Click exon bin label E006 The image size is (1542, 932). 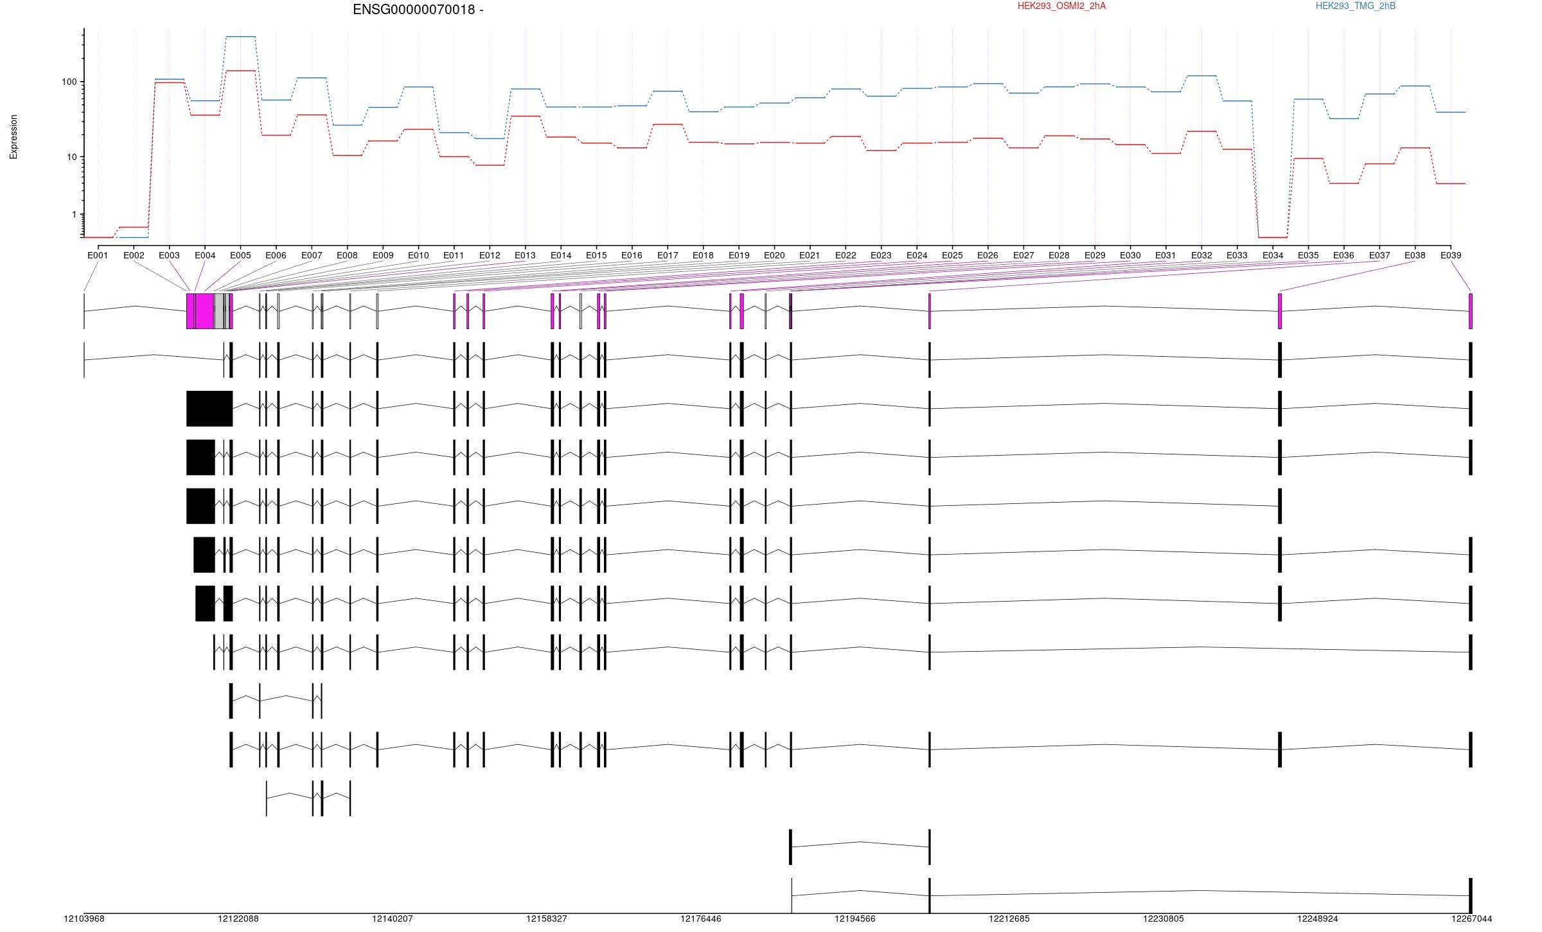pyautogui.click(x=276, y=255)
